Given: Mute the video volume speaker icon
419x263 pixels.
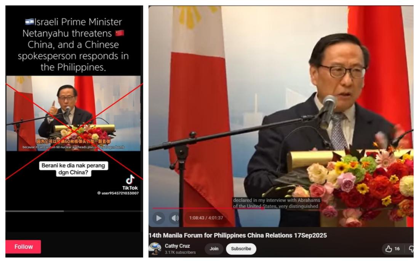Looking at the screenshot, I should point(175,218).
